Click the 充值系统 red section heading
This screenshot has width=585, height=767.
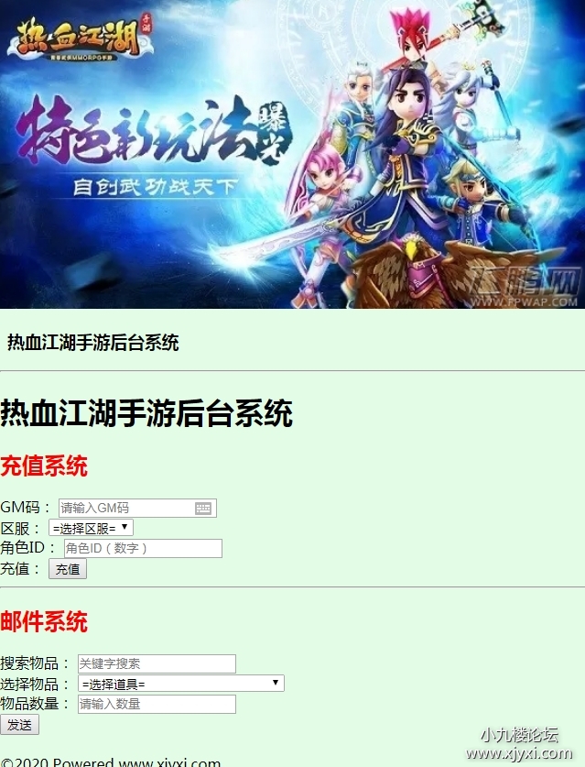pos(44,466)
